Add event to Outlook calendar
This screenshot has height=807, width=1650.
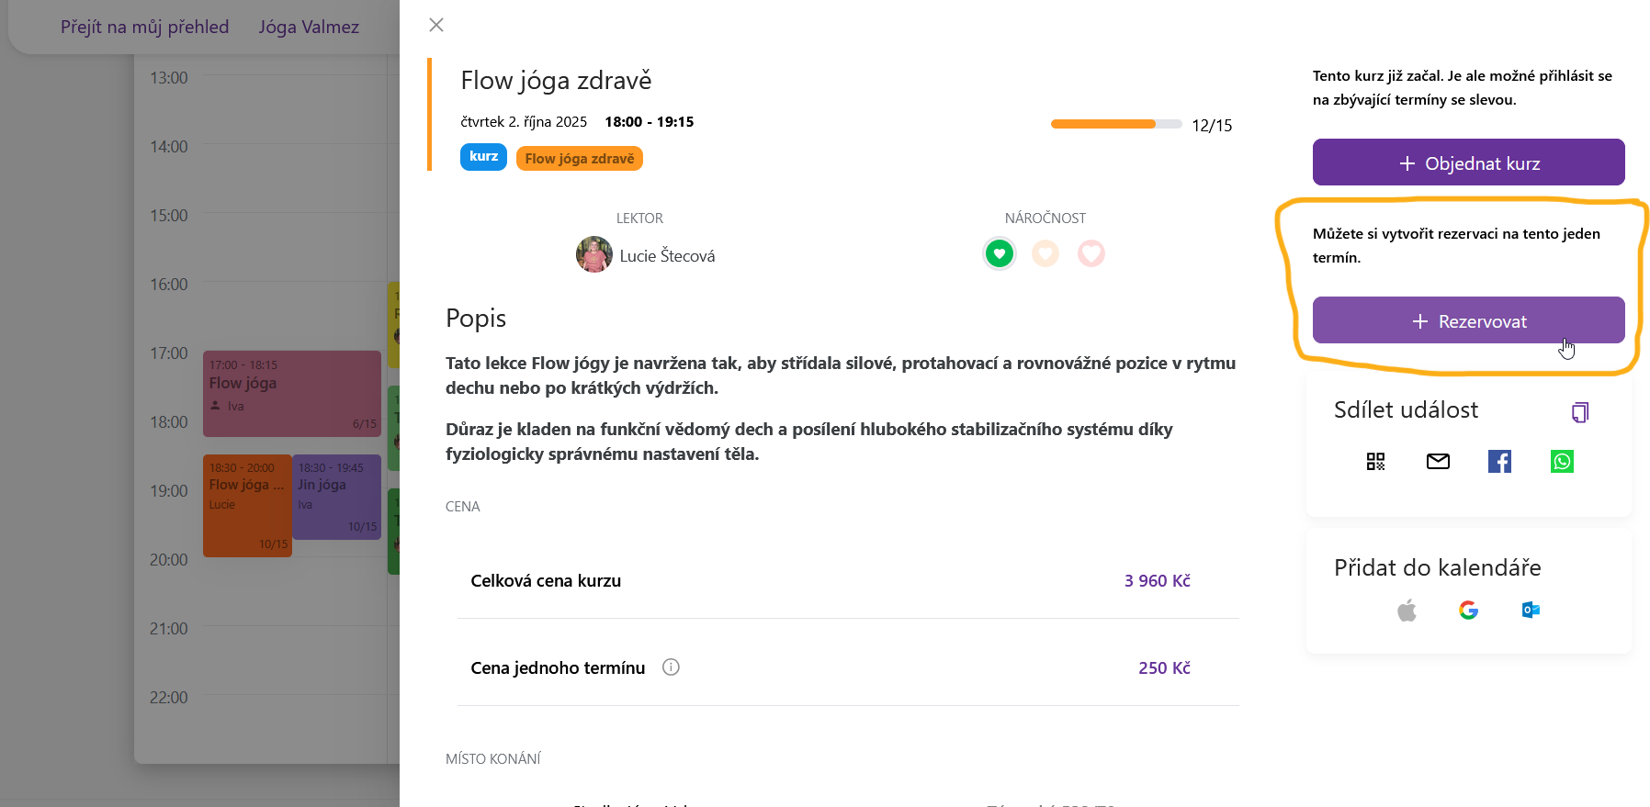click(1531, 611)
